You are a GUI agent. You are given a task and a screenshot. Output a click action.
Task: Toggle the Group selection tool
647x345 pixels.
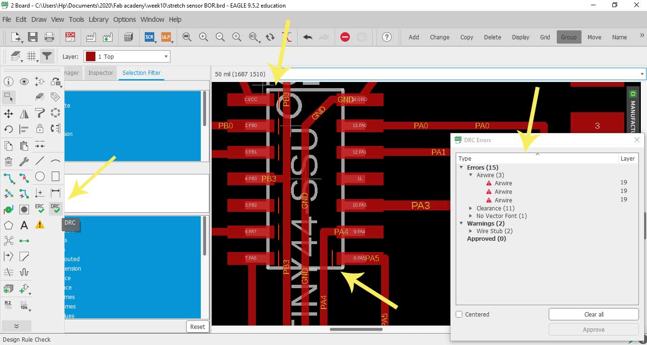(9, 97)
